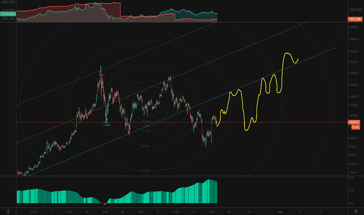
Task: Click the 53:42 bar countdown label
Action: [355, 127]
